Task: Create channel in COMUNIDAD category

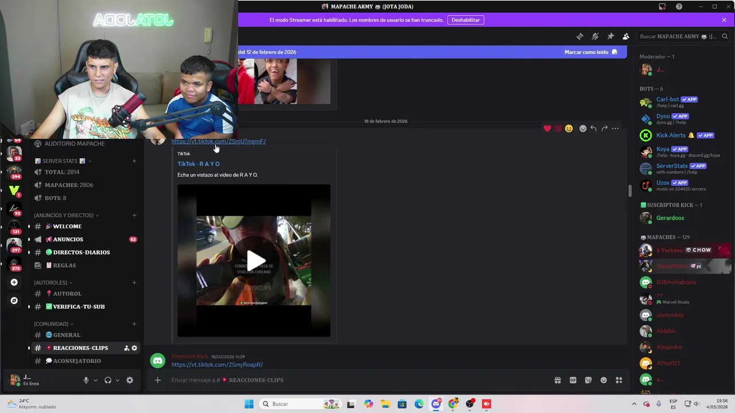Action: (134, 324)
